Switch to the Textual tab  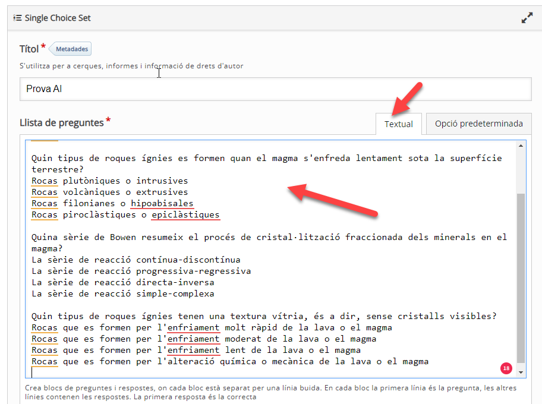tap(398, 124)
